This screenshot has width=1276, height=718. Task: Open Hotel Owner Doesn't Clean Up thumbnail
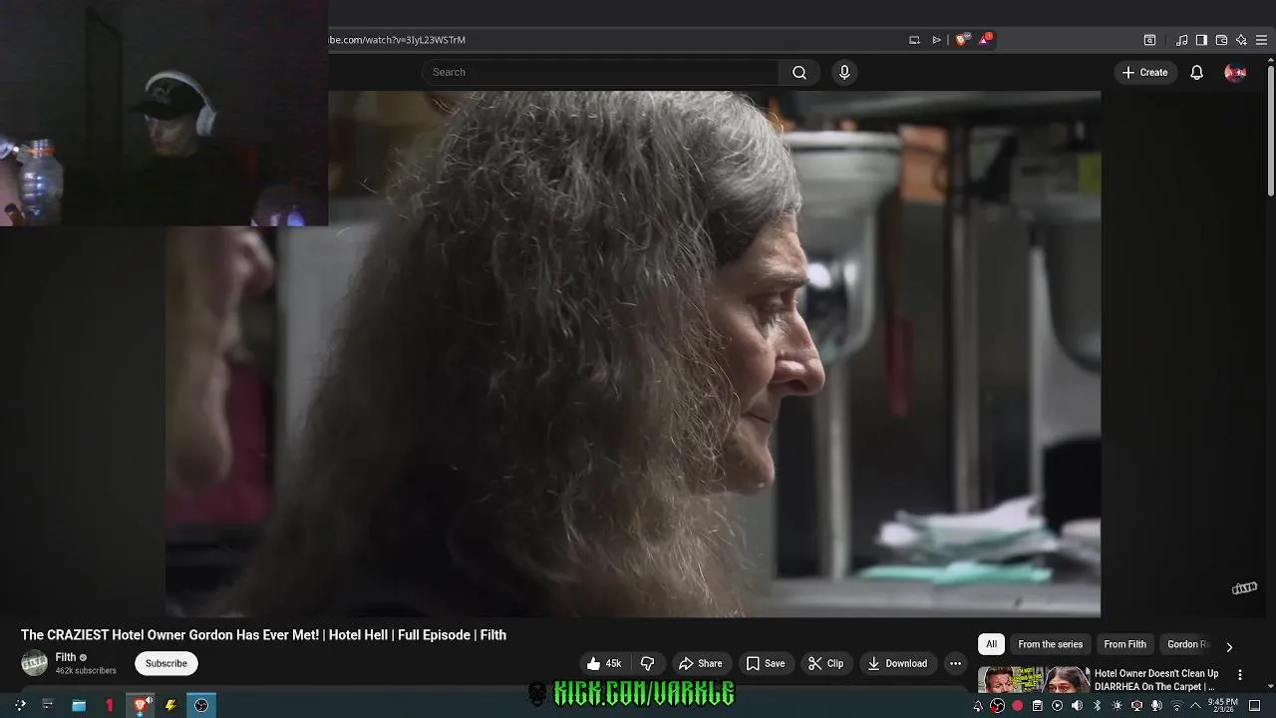pos(1034,679)
